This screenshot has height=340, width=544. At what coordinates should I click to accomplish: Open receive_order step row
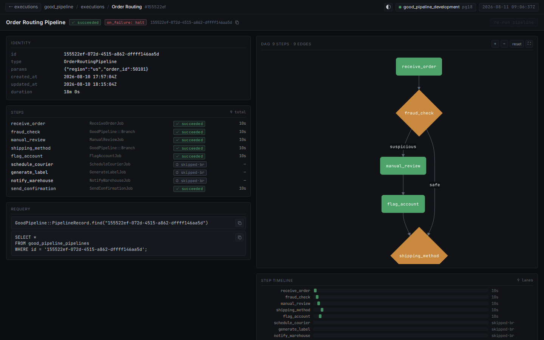[x=128, y=124]
